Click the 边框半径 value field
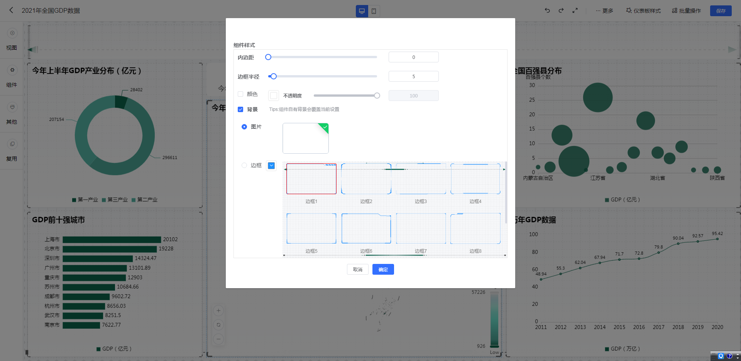This screenshot has width=741, height=361. (x=413, y=76)
